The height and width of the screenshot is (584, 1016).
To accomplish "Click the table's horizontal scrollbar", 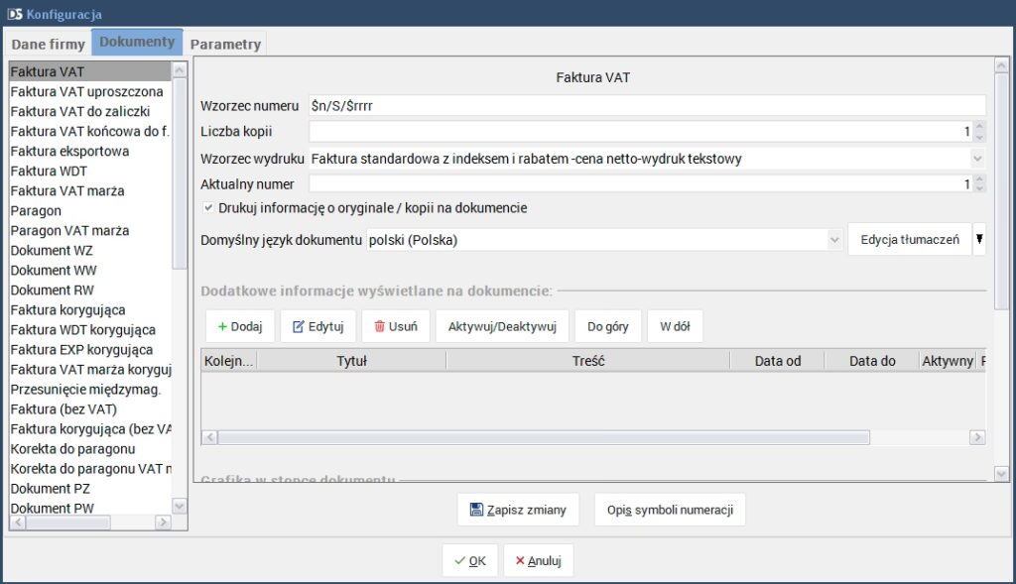I will click(543, 437).
